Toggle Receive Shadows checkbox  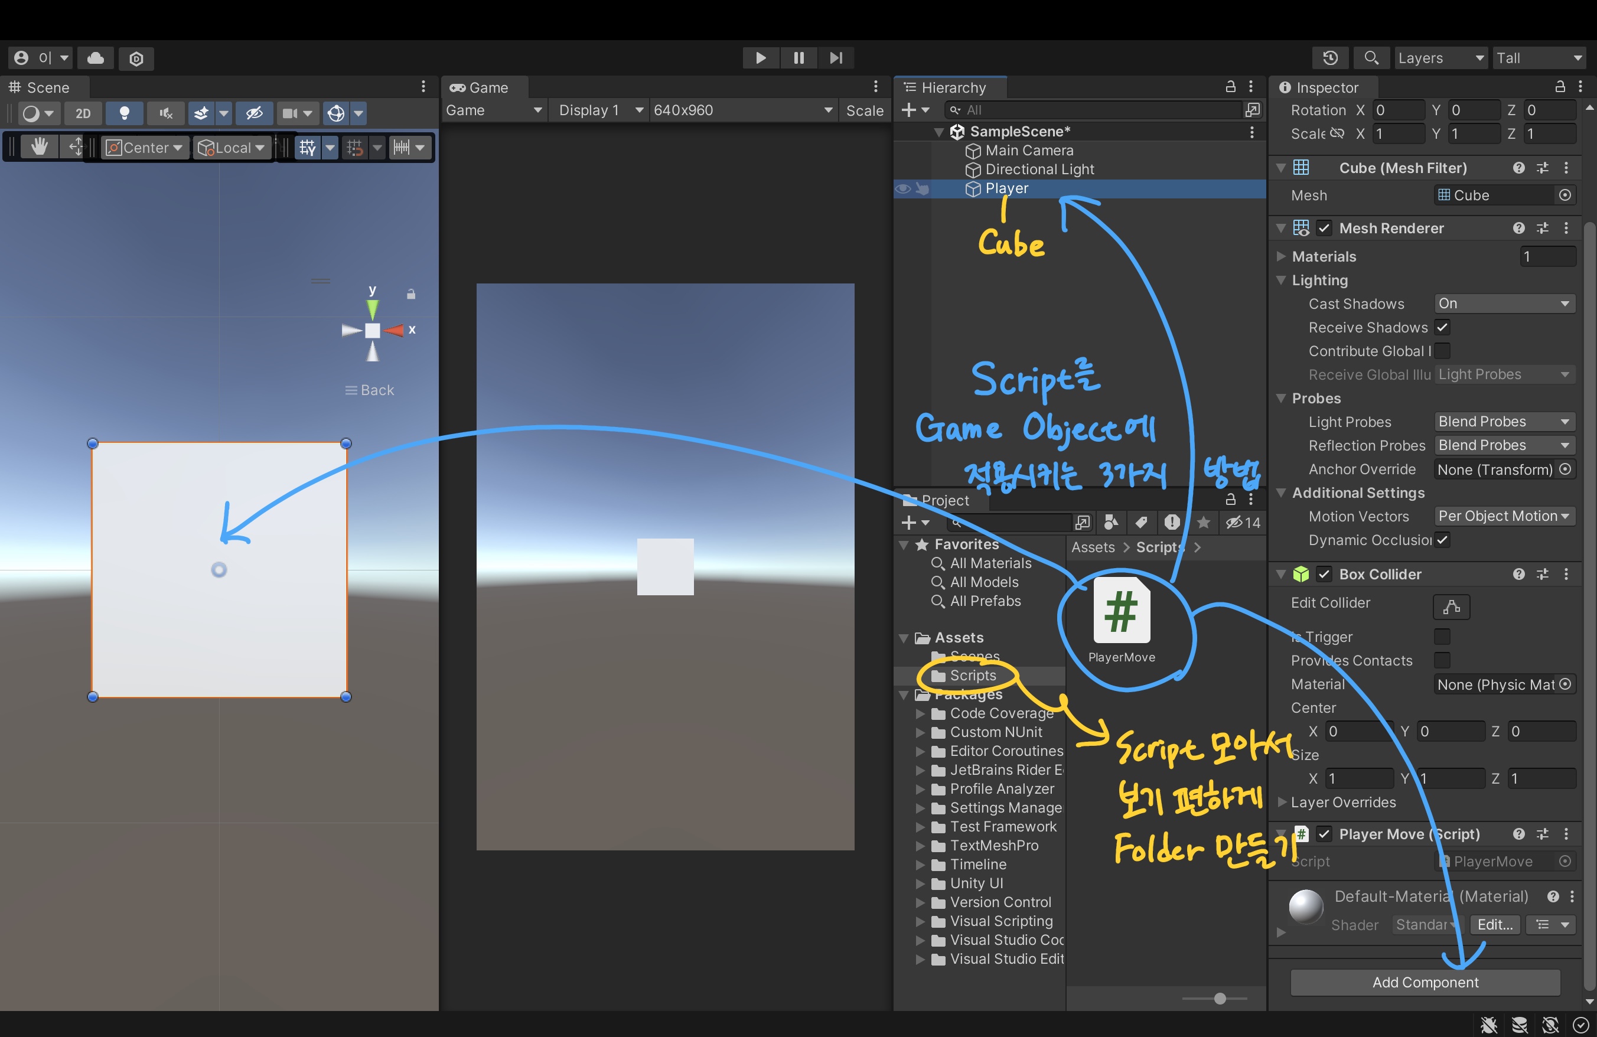(1442, 327)
